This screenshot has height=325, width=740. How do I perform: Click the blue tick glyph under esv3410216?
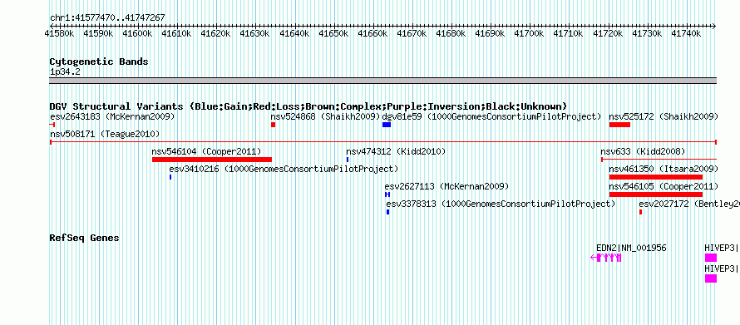[170, 177]
